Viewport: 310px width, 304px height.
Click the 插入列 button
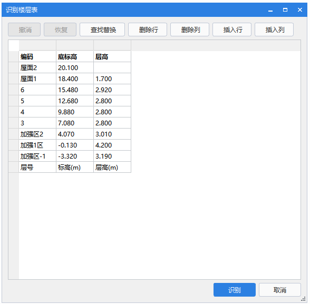(274, 30)
